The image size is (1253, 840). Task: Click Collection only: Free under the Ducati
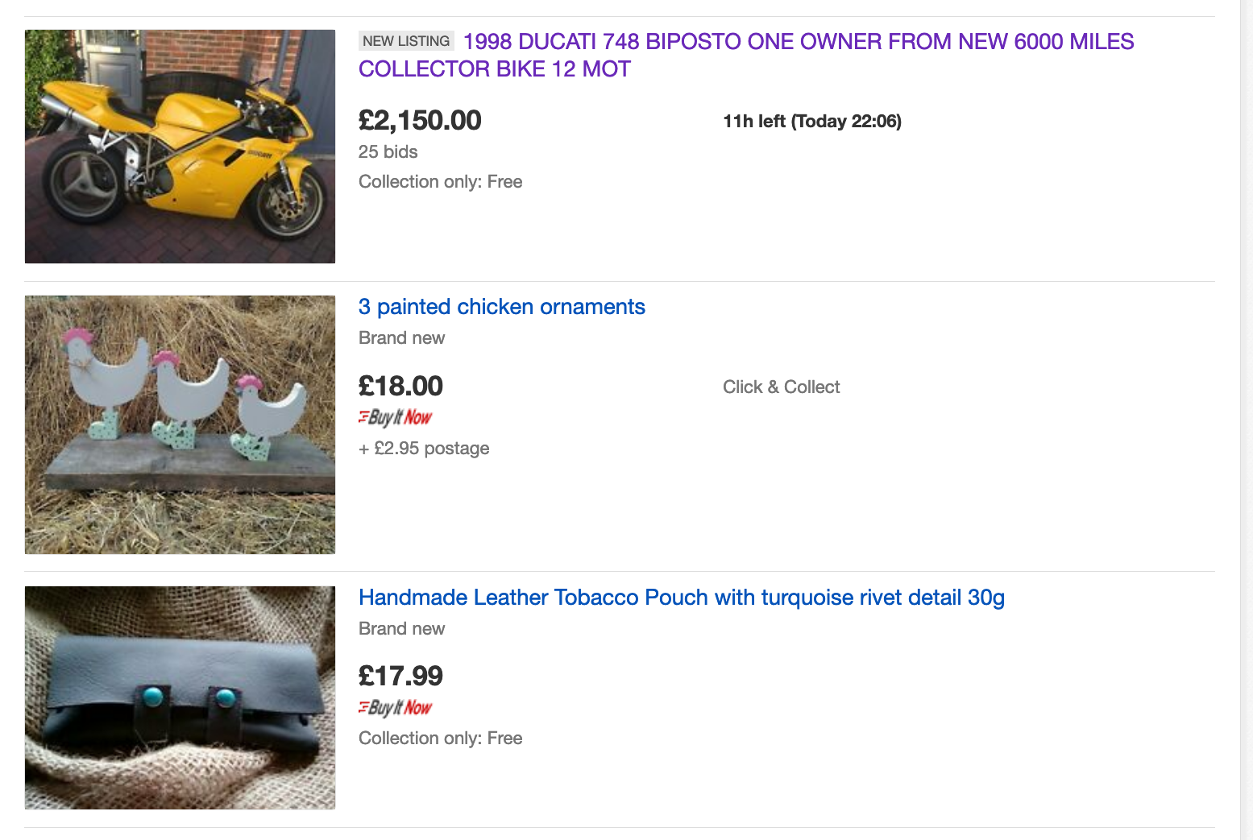click(x=440, y=182)
